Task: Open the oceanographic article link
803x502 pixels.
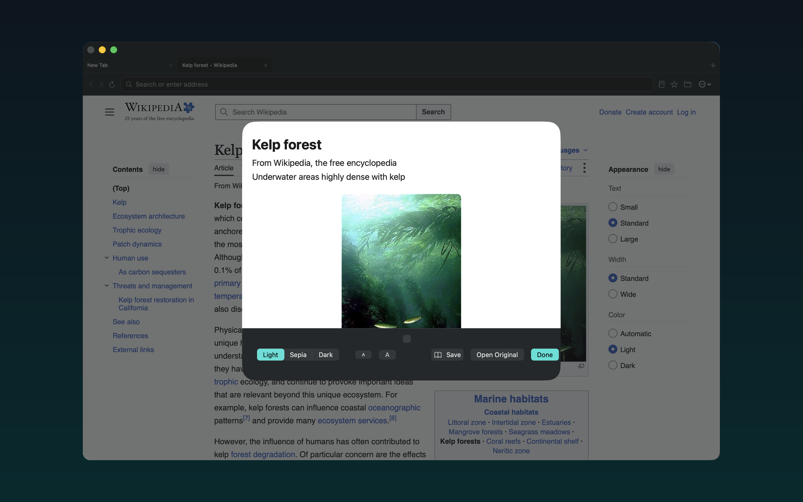Action: (x=394, y=407)
